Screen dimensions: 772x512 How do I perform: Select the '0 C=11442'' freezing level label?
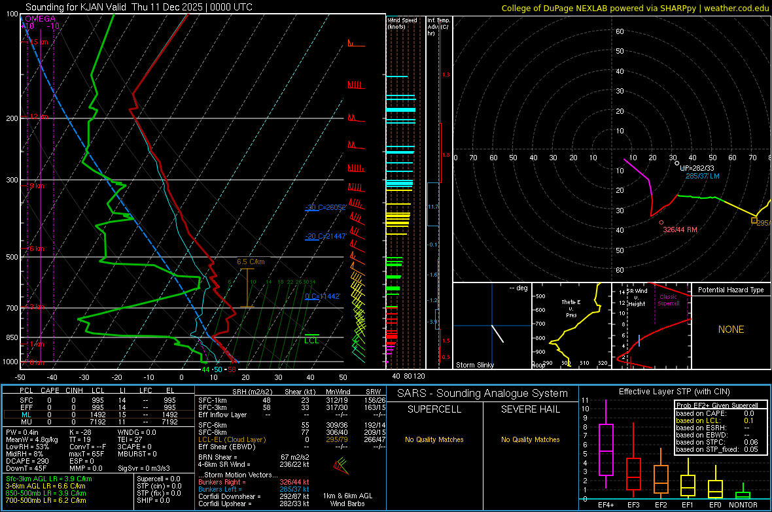tap(323, 296)
